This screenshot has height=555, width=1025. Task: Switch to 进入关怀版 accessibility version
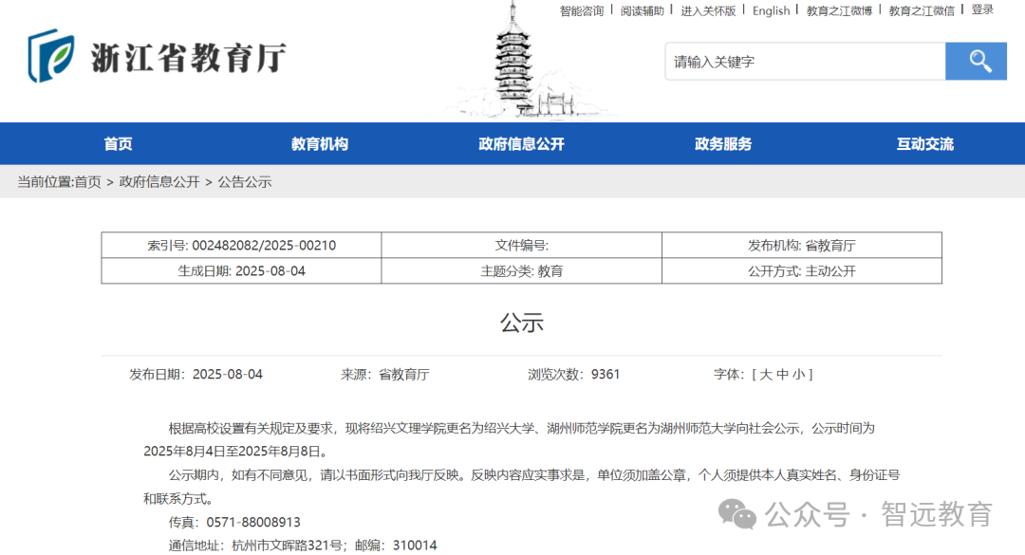tap(708, 10)
